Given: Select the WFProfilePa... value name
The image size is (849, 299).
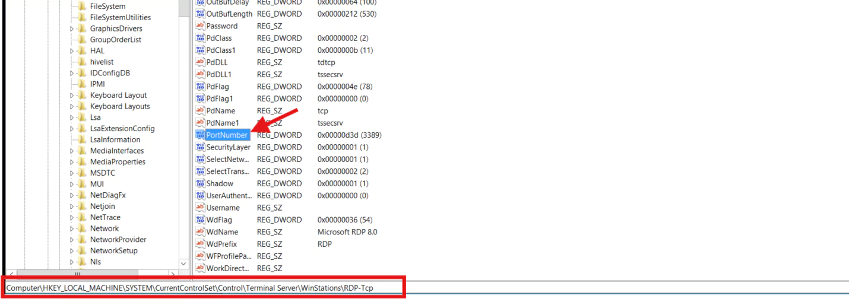Looking at the screenshot, I should click(x=229, y=256).
